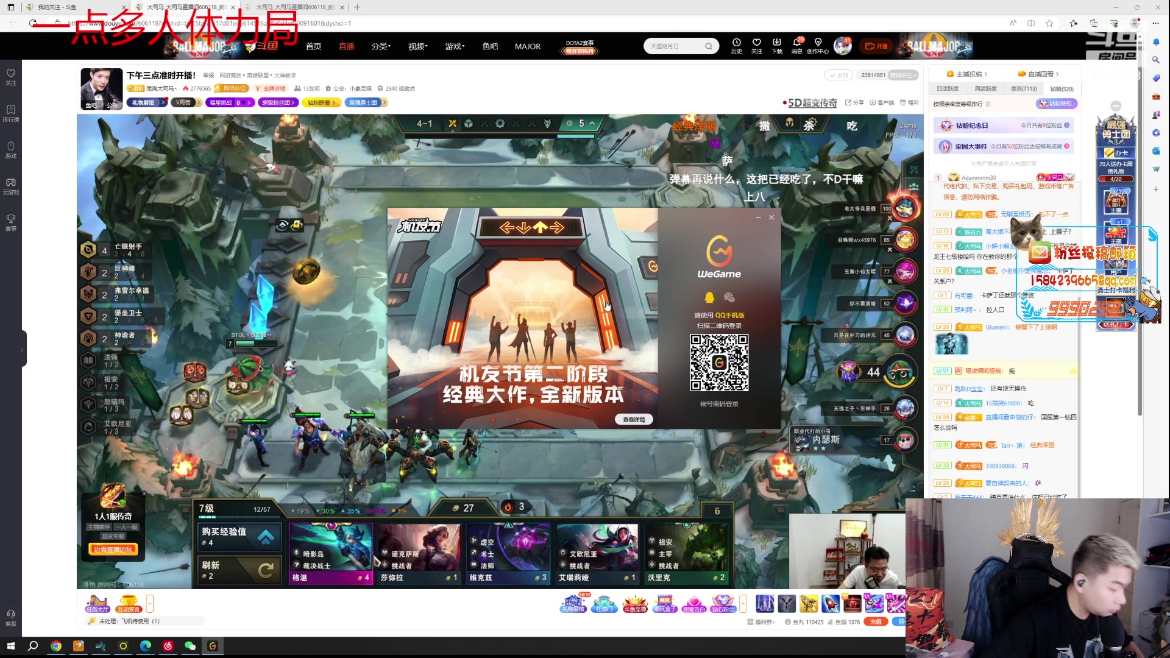This screenshot has height=658, width=1170.
Task: Open the 斗鱼至尊 crown icon
Action: tap(634, 604)
